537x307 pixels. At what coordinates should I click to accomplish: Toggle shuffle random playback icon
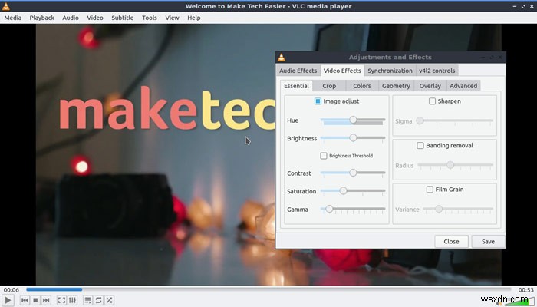[109, 301]
